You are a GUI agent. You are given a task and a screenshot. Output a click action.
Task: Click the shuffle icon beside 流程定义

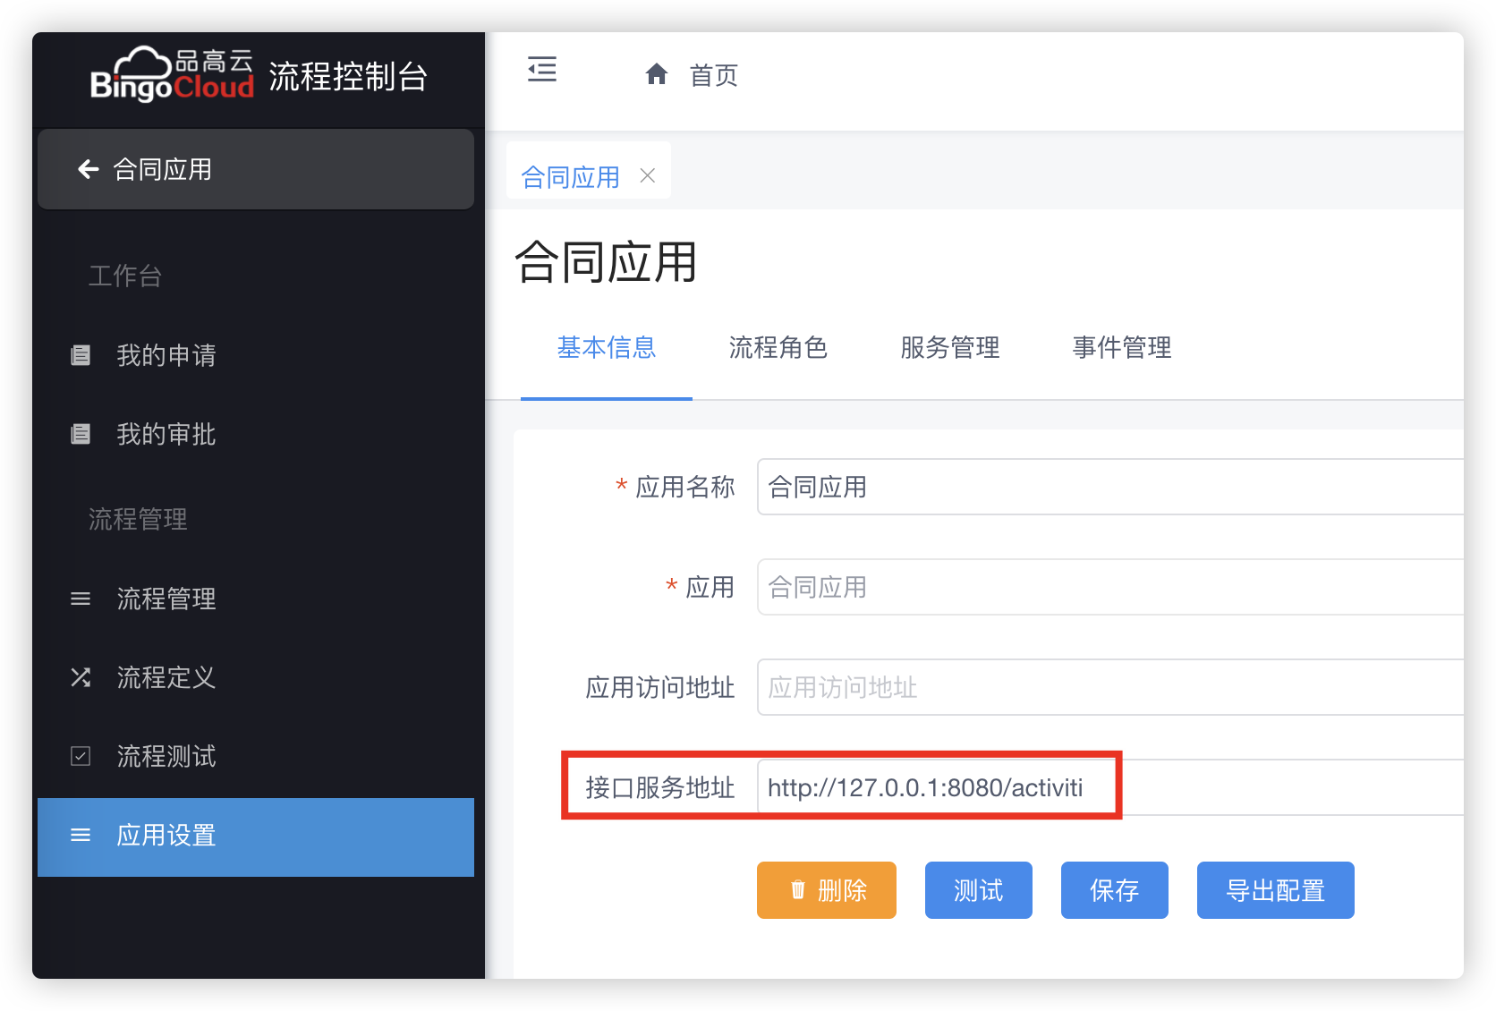pyautogui.click(x=81, y=677)
